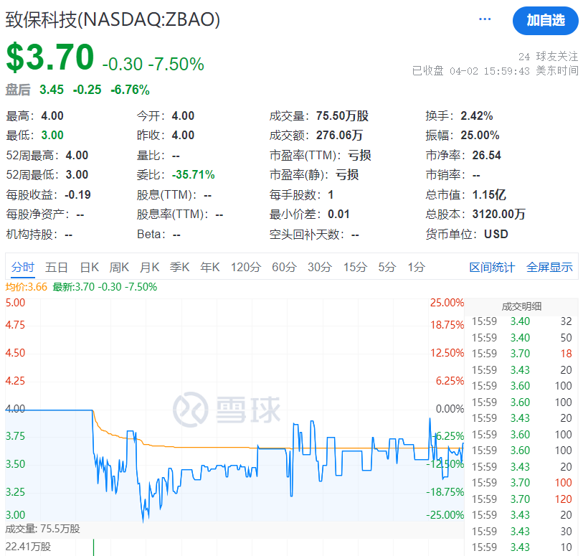Click the 24 球友关注 follower count
The height and width of the screenshot is (556, 583).
point(548,57)
